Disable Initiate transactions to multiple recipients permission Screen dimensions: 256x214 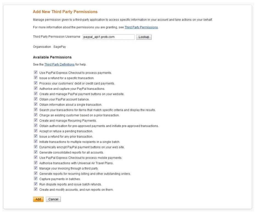[36, 141]
